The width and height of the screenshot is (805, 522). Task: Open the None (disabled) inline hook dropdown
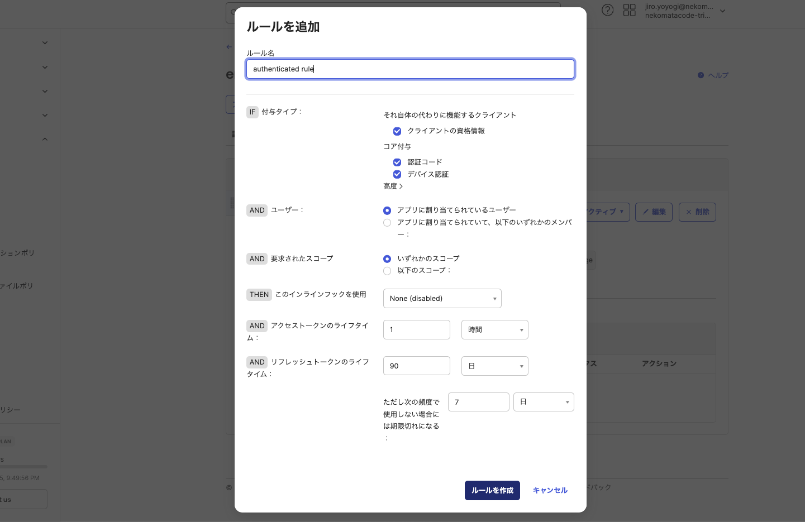pos(442,298)
